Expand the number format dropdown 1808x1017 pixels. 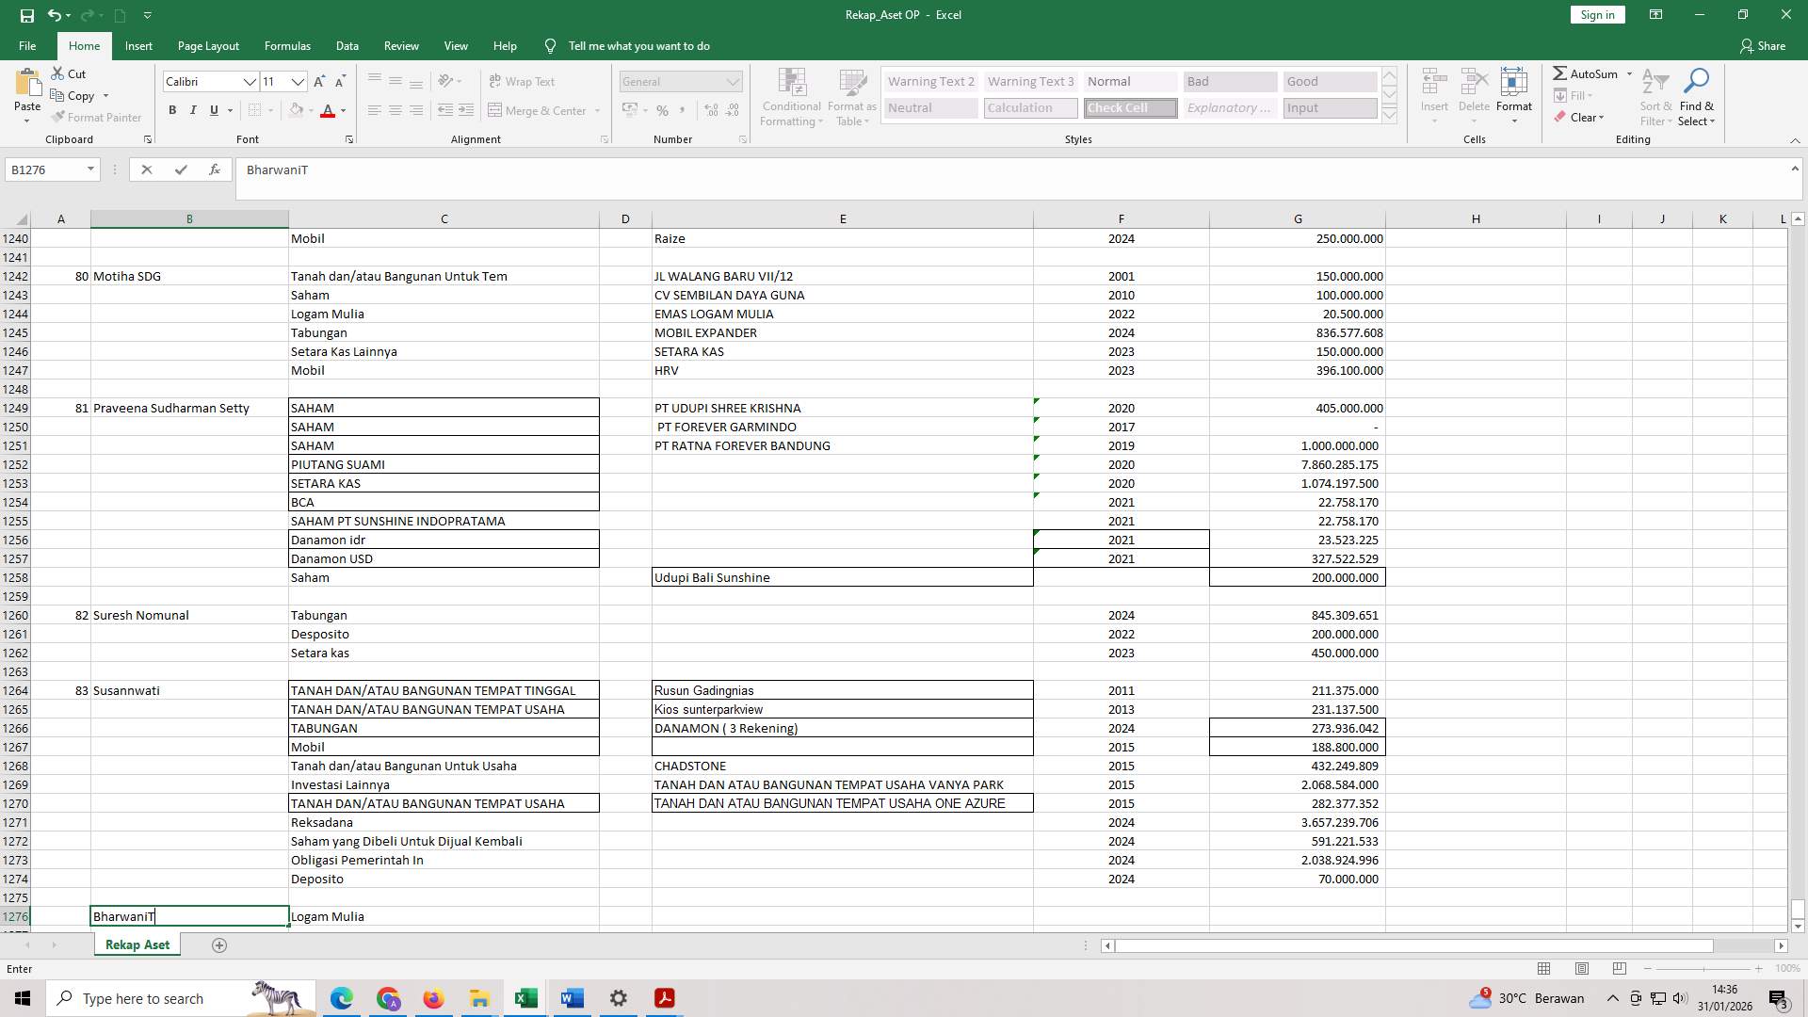click(x=734, y=81)
